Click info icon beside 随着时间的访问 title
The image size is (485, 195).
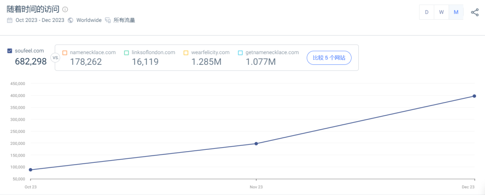click(x=65, y=9)
